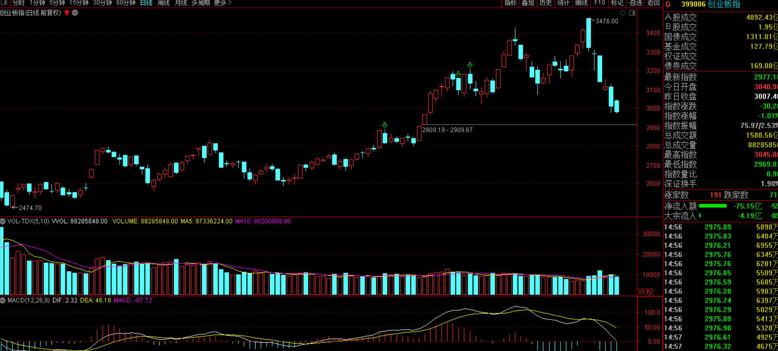Open the MACD indicator dropdown
Viewport: 778px width, 351px height.
pos(3,300)
